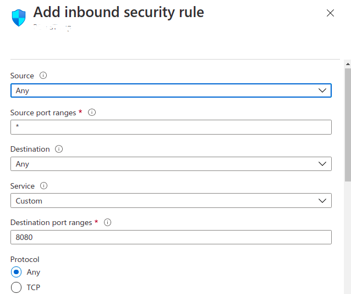This screenshot has width=351, height=294.
Task: Click the panel's vertical scrollbar thumb
Action: pos(347,124)
